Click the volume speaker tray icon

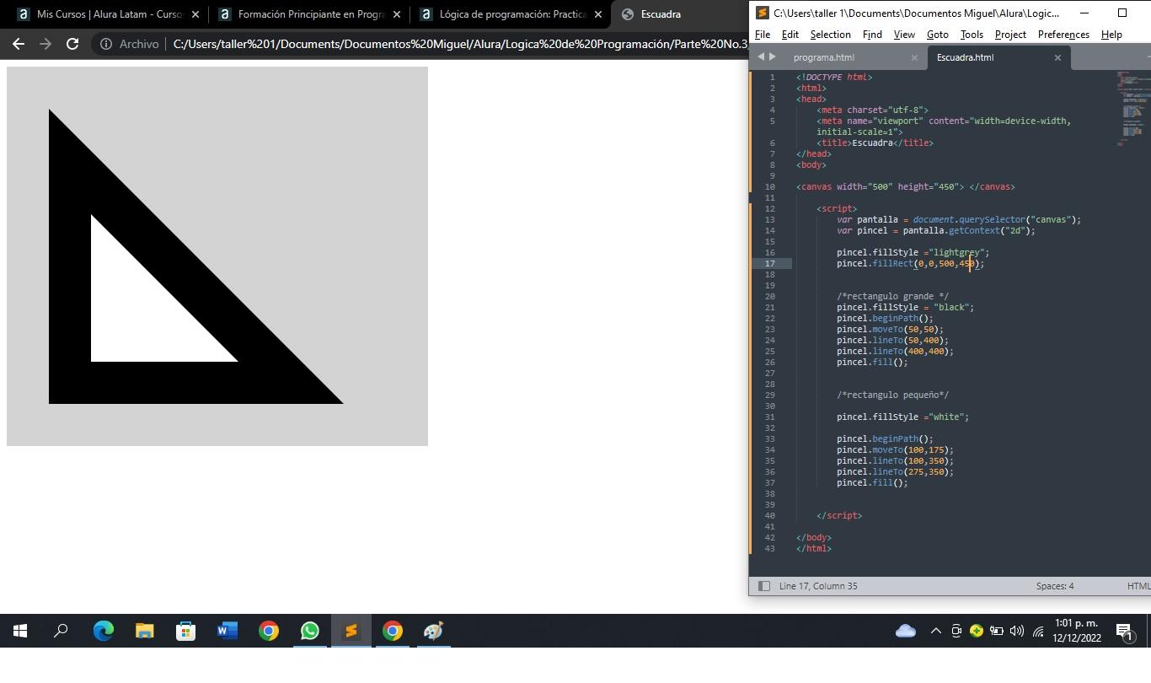[1017, 631]
